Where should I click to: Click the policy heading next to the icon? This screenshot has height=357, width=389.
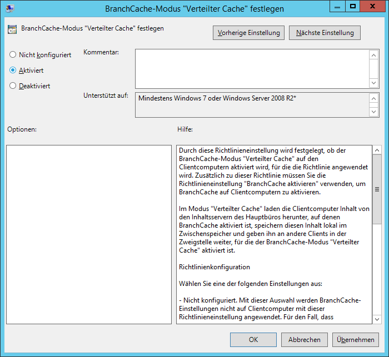[x=92, y=28]
